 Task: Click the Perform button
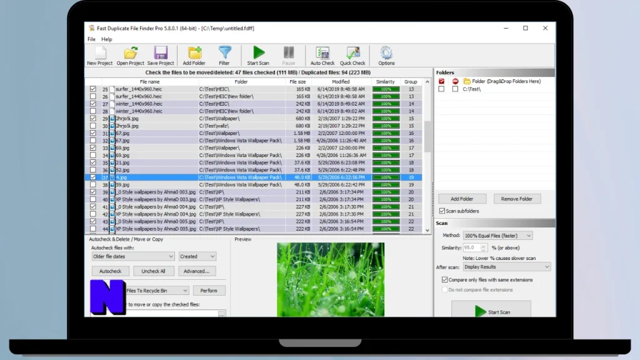(209, 291)
